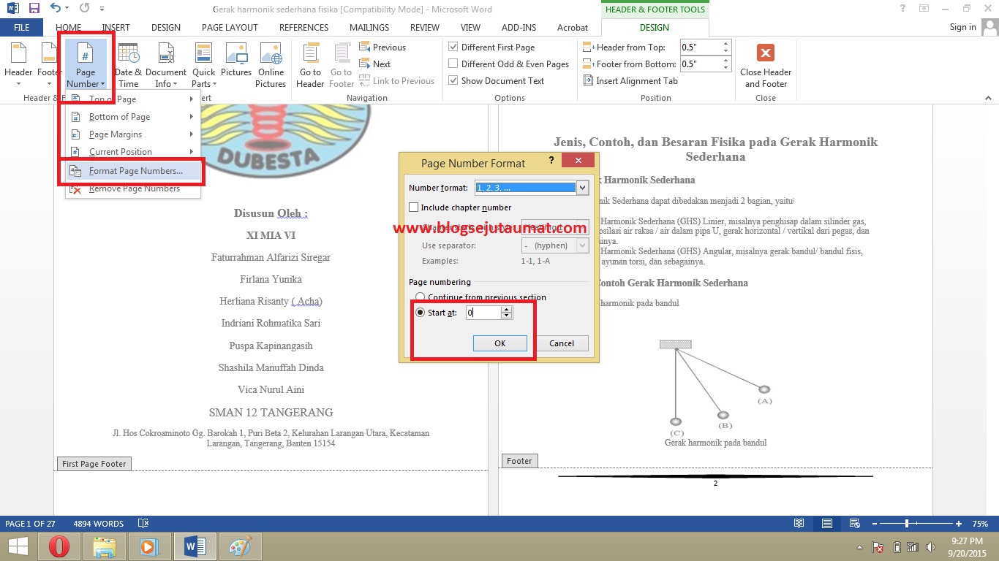Choose Remove Page Numbers menu entry

[x=132, y=188]
